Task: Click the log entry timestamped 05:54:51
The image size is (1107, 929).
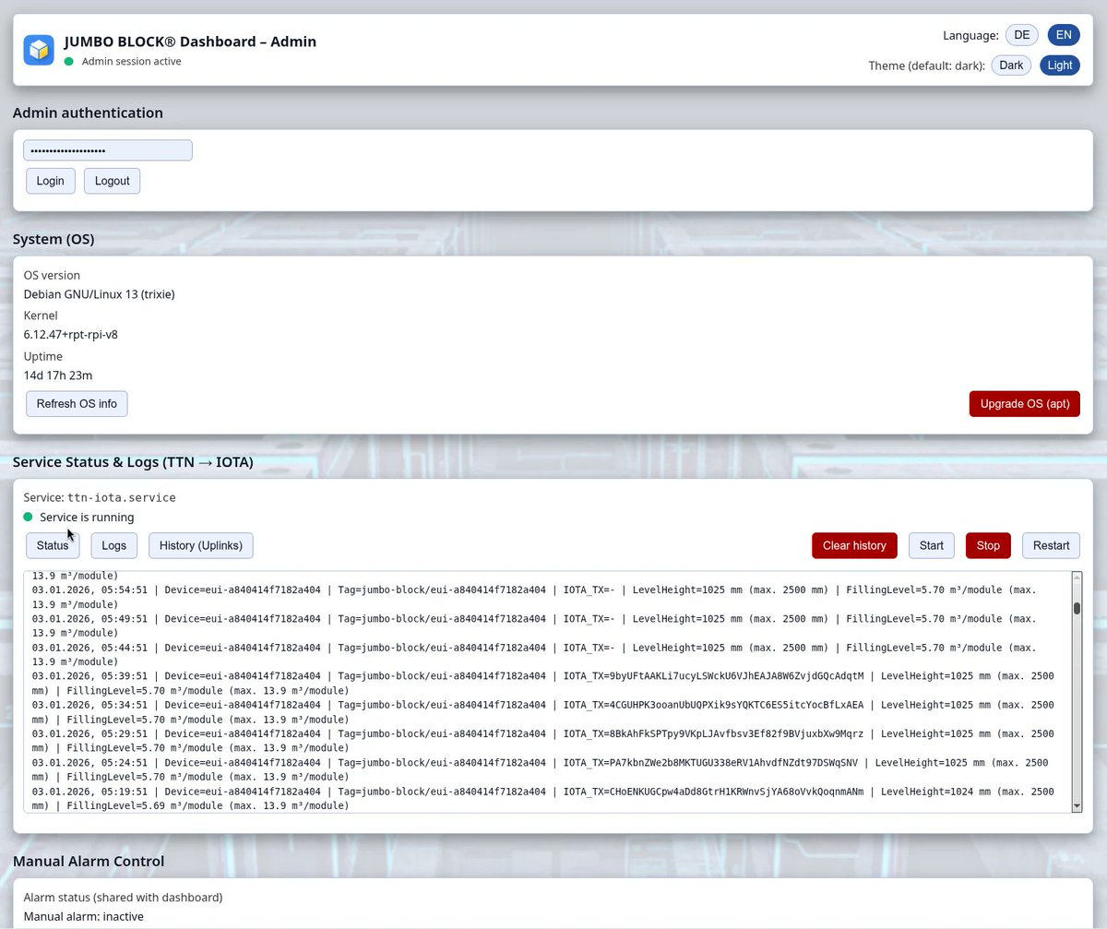Action: [x=534, y=597]
